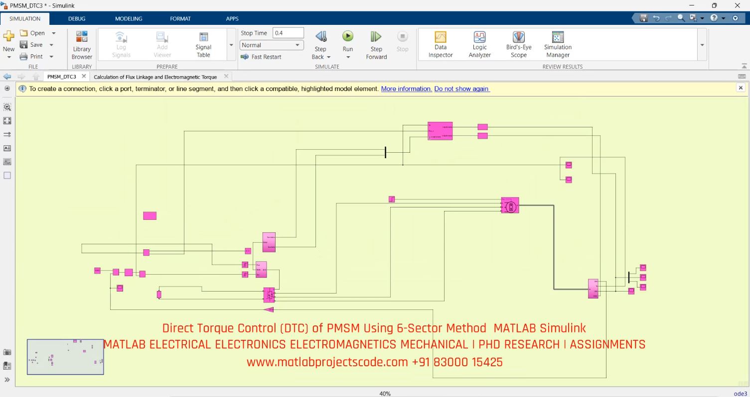
Task: Click the Fit to View palette icon
Action: pyautogui.click(x=7, y=121)
